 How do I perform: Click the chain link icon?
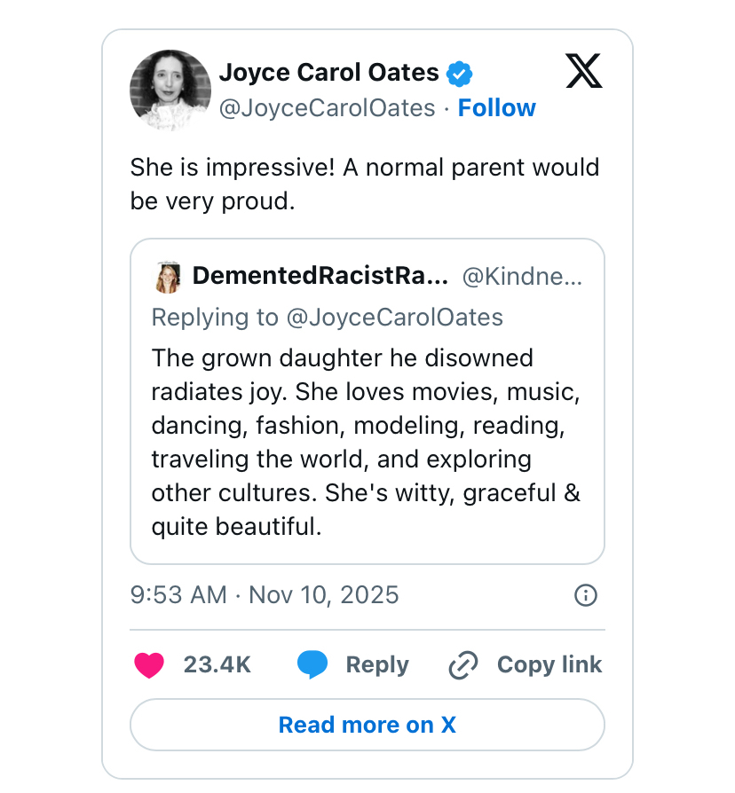coord(463,664)
